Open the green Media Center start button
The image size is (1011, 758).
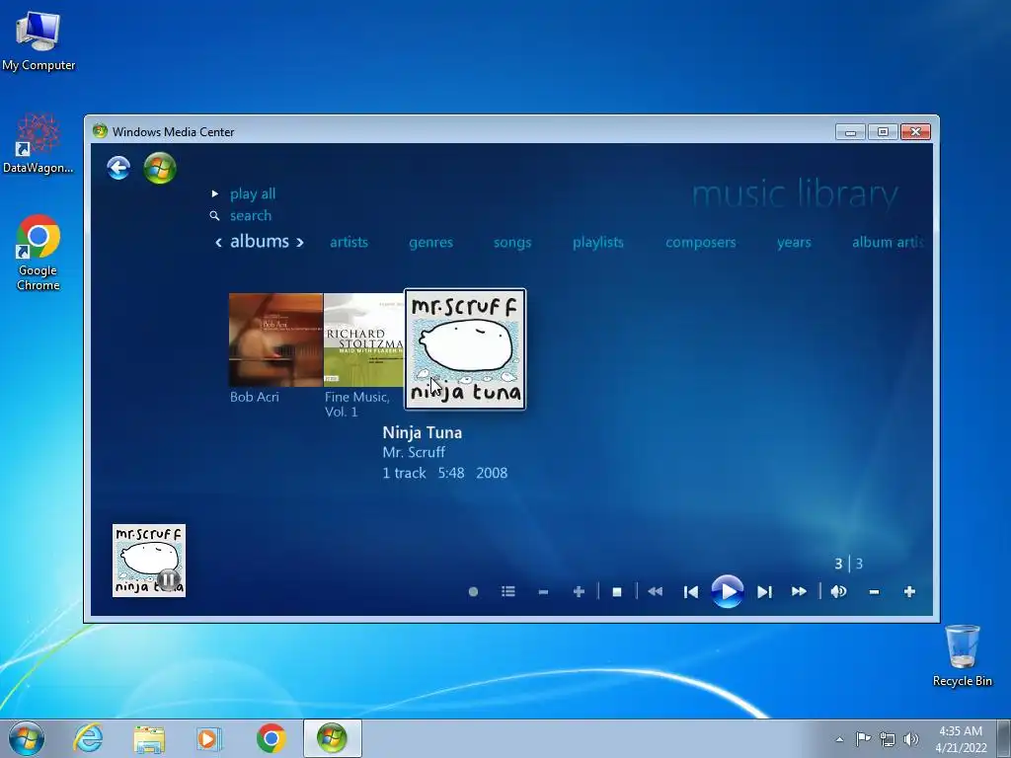click(x=160, y=168)
